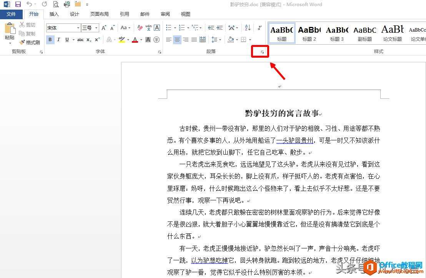Switch to the 邮件 Mailings tab
Viewport: 426px width, 278px height.
[145, 14]
